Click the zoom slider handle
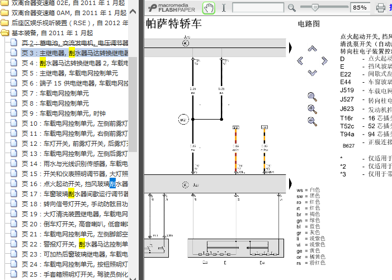This screenshot has width=392, height=280. tap(315, 7)
